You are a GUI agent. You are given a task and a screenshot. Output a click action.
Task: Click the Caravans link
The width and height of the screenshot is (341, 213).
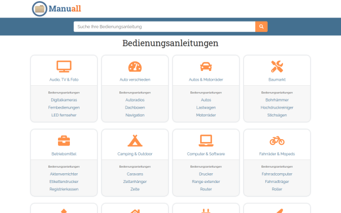[x=135, y=174]
